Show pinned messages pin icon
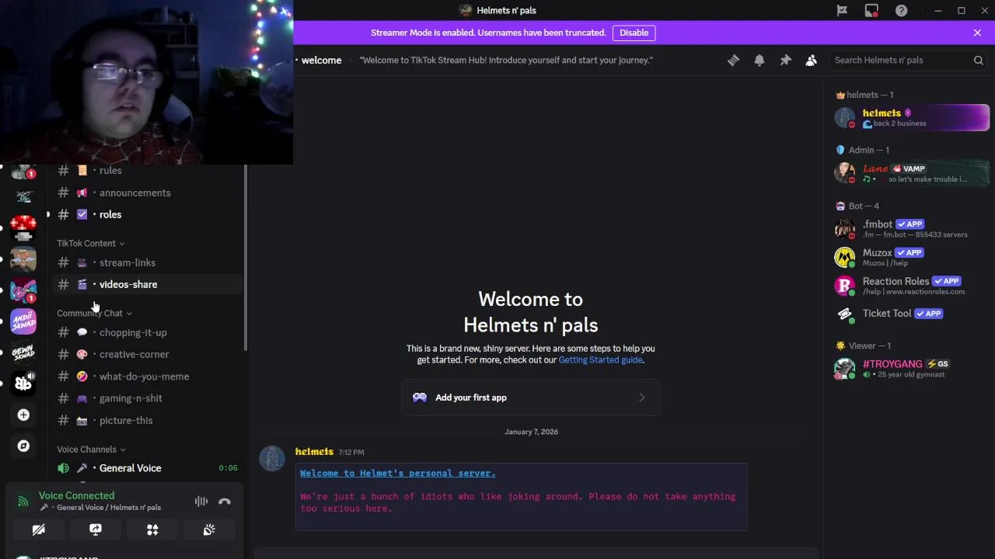Screen dimensions: 995x559 785,60
